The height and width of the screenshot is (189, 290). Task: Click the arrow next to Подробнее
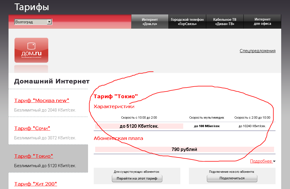[x=274, y=161]
